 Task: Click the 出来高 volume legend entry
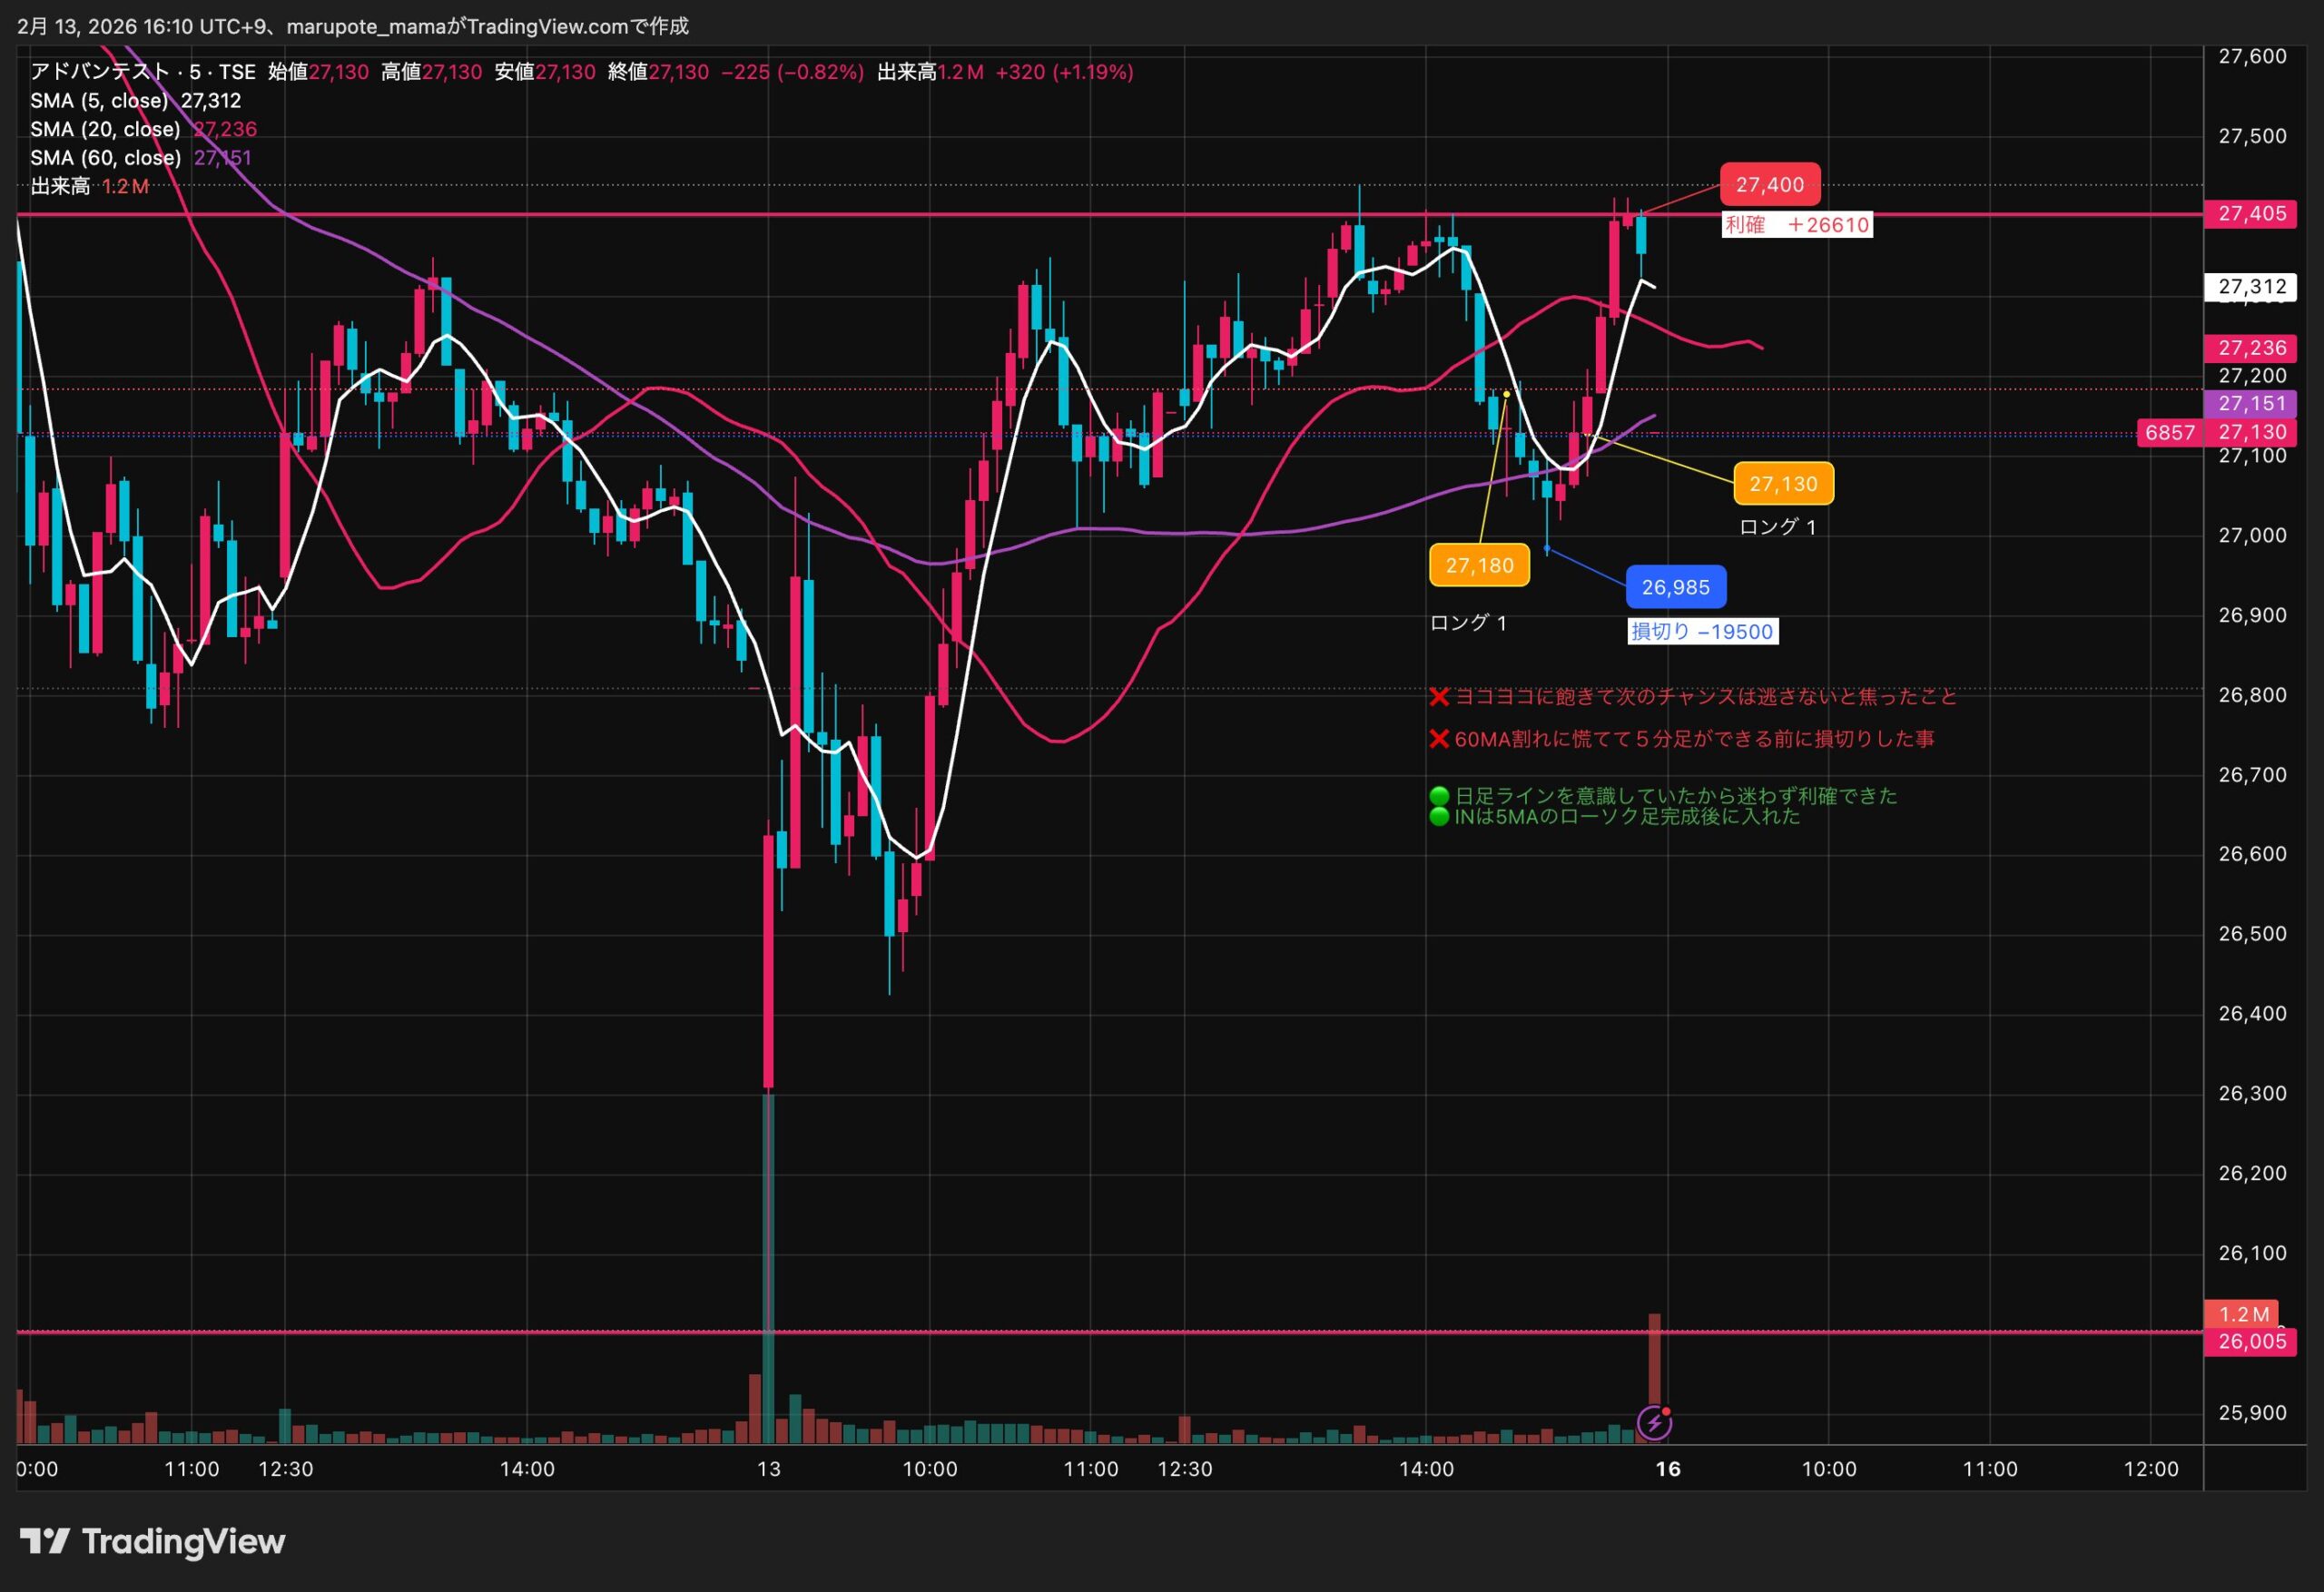point(60,187)
